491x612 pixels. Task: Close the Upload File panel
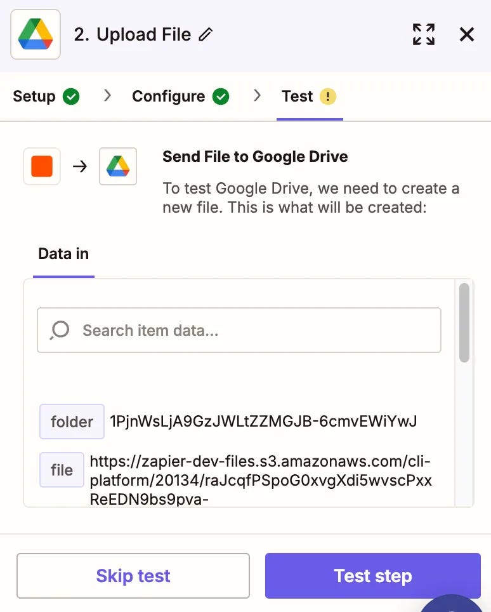[x=467, y=34]
